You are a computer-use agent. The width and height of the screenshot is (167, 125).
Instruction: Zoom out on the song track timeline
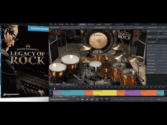coord(166,93)
